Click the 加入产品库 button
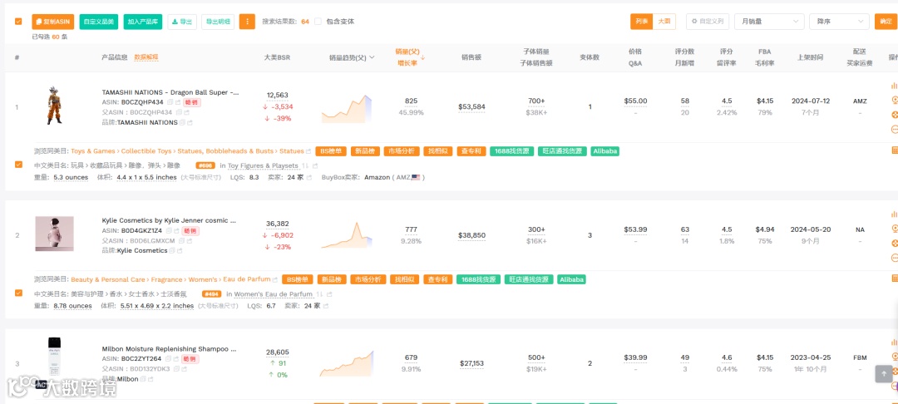 (143, 22)
